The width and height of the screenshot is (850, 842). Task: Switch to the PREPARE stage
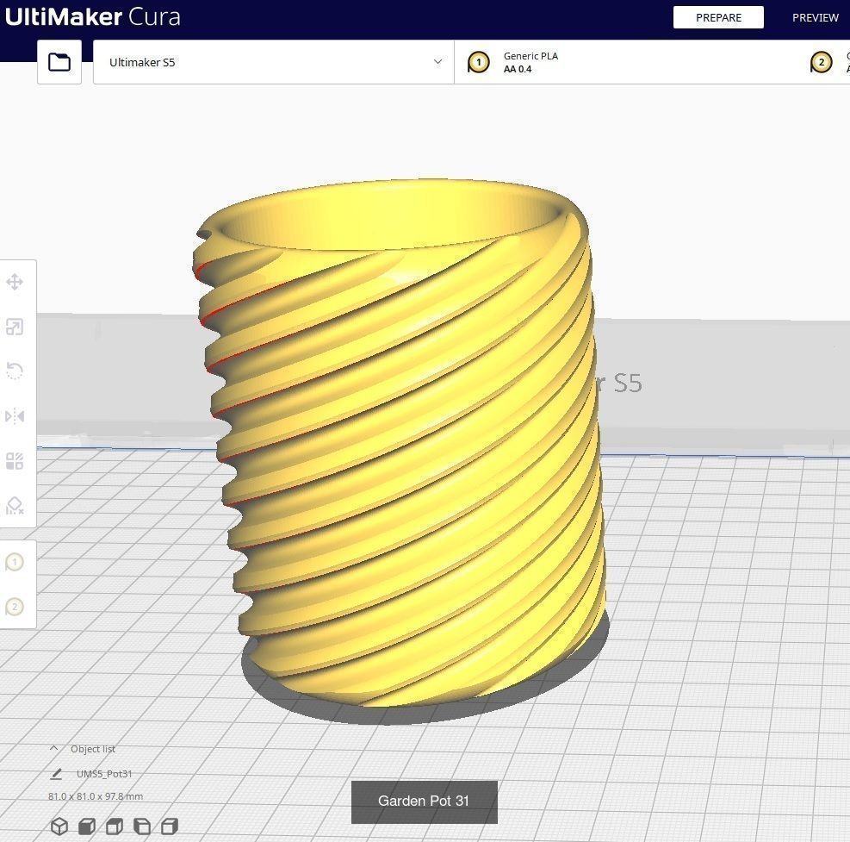(718, 17)
